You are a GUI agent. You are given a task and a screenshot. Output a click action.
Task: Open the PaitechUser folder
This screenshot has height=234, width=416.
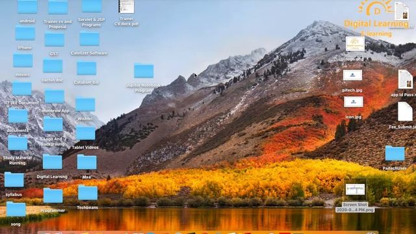395,153
